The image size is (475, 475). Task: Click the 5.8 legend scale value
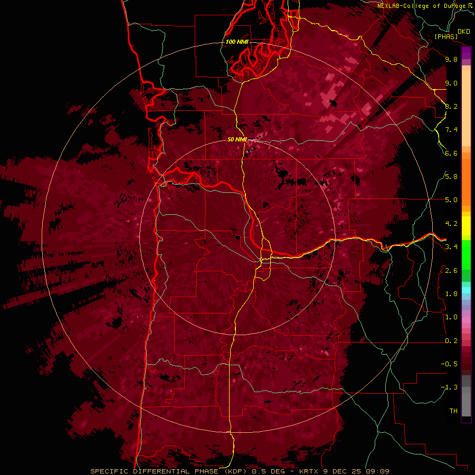click(451, 177)
